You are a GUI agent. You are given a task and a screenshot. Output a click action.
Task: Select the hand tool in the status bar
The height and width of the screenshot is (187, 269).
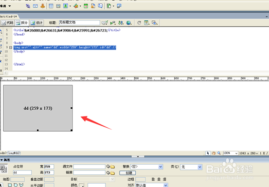(214, 153)
